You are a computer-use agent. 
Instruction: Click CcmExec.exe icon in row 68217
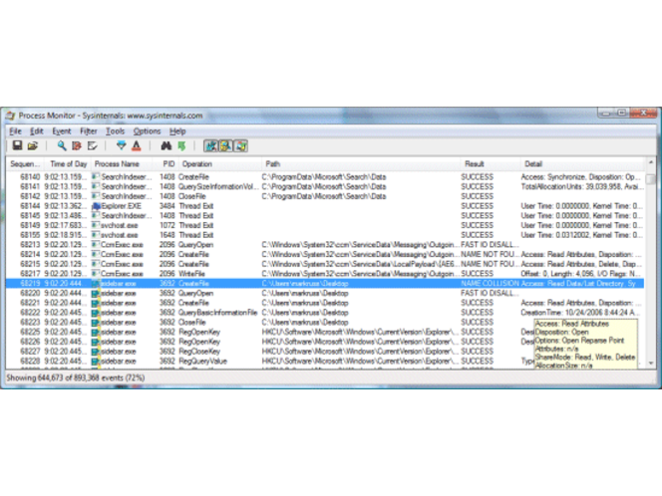click(97, 274)
